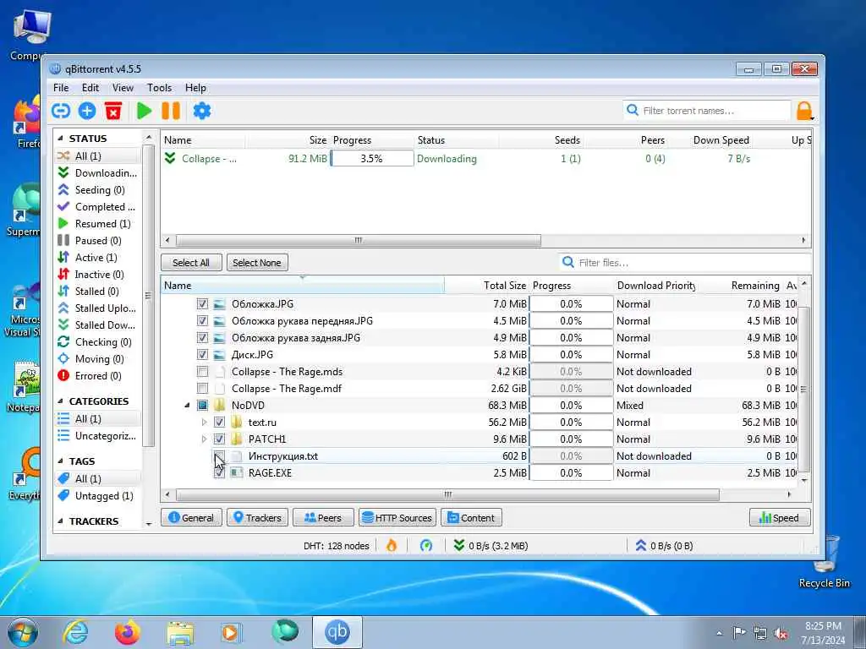Screen dimensions: 866x649
Task: Select the Untagged (1) tag filter
Action: point(97,495)
